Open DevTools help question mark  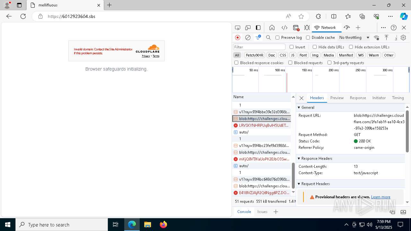click(394, 28)
